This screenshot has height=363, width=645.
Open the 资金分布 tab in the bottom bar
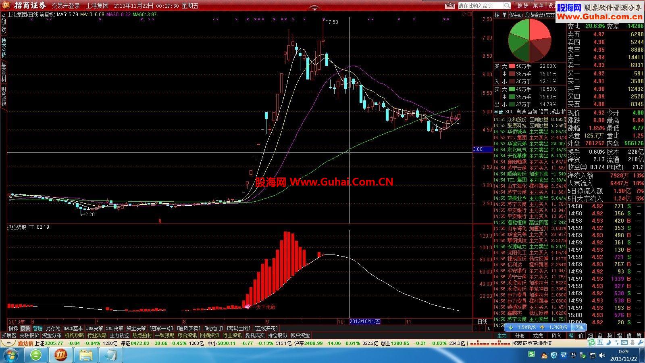pyautogui.click(x=52, y=335)
